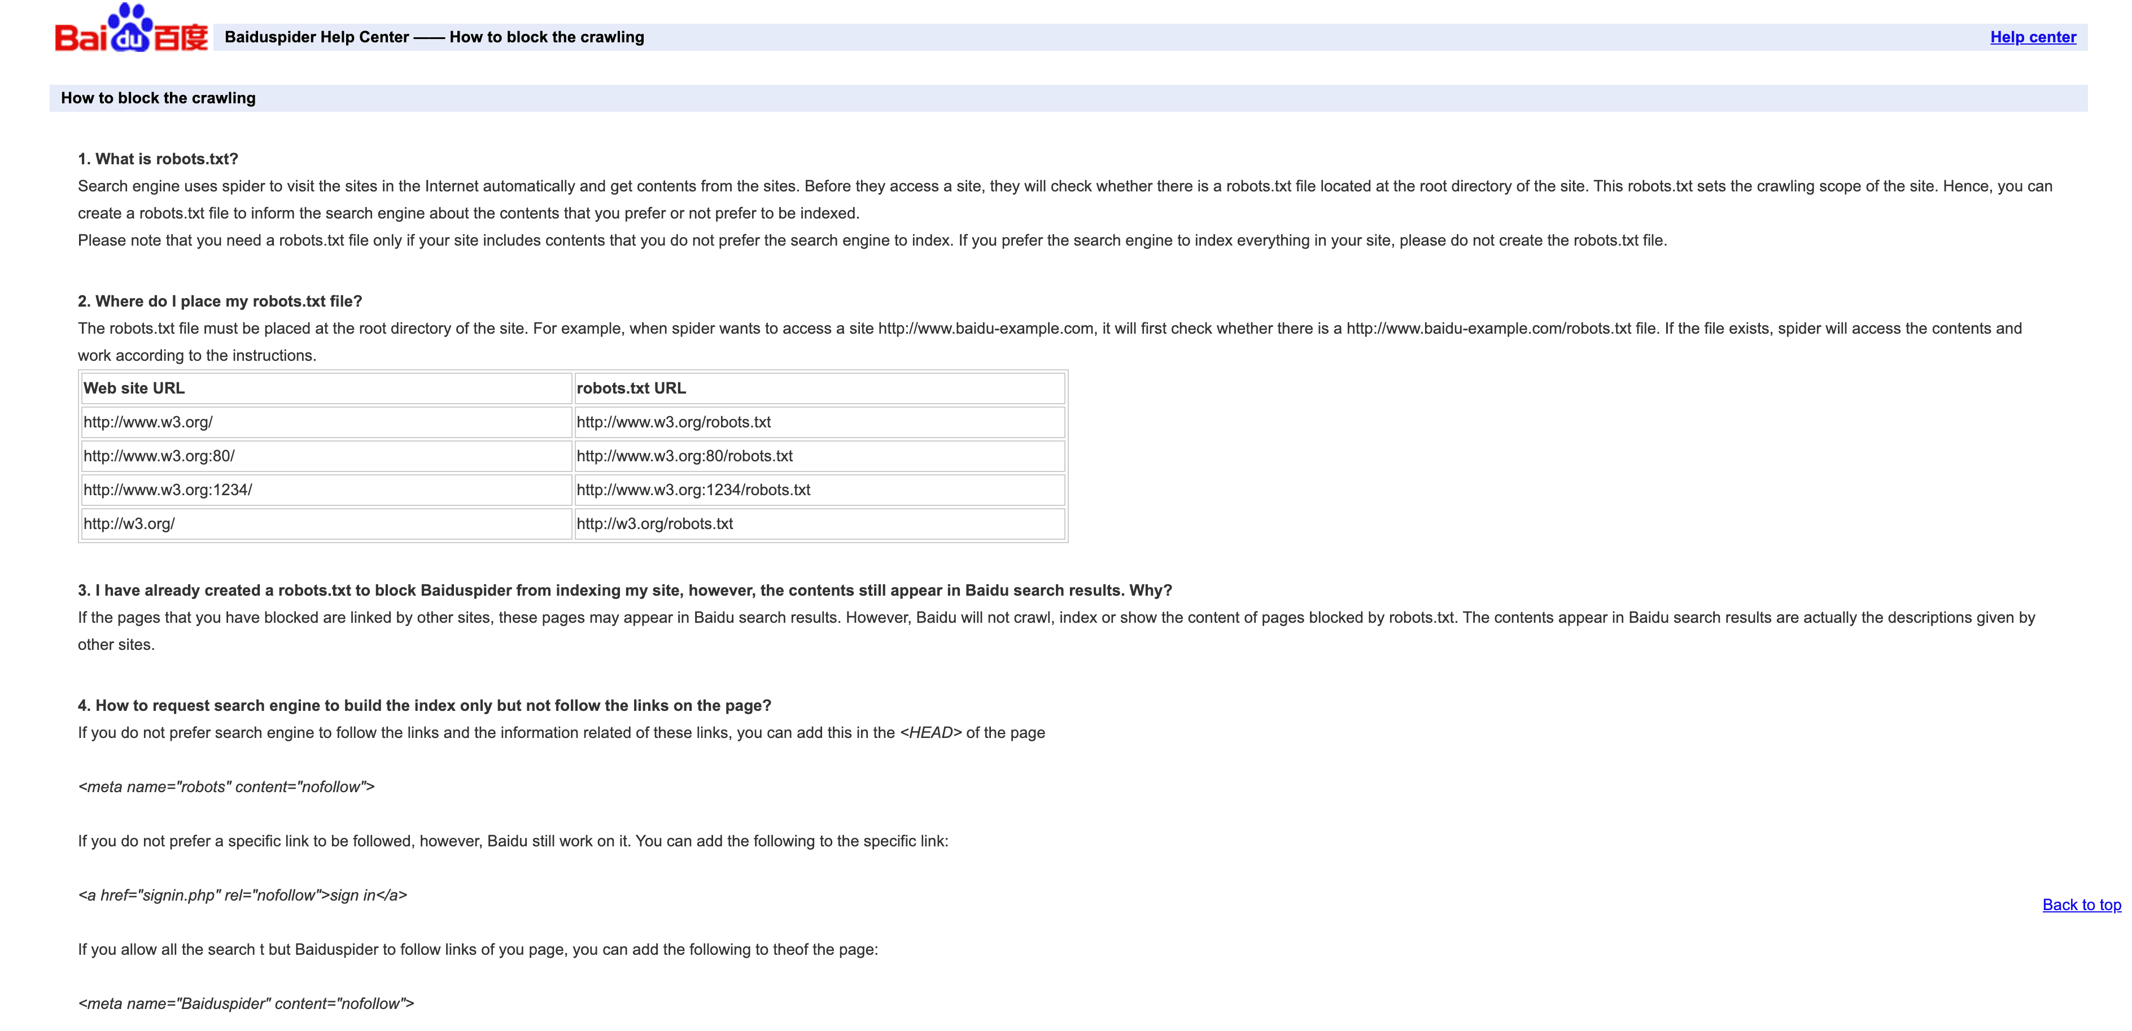The image size is (2132, 1031).
Task: Click the signin.php nofollow anchor code line
Action: [x=242, y=895]
